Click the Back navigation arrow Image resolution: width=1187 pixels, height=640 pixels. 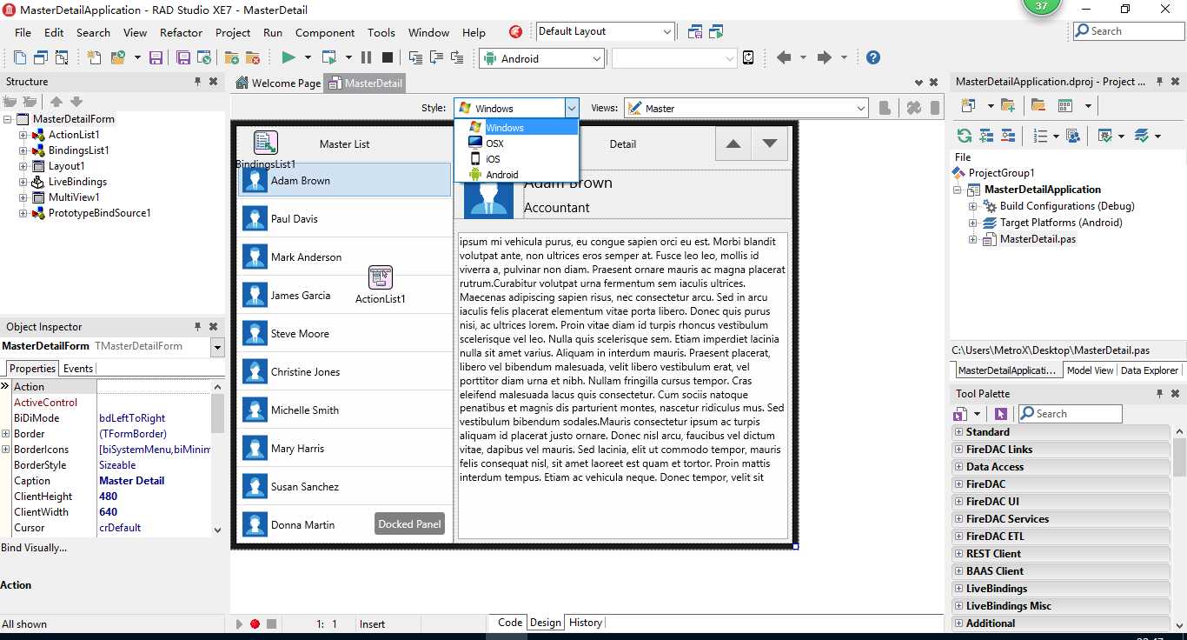coord(784,57)
